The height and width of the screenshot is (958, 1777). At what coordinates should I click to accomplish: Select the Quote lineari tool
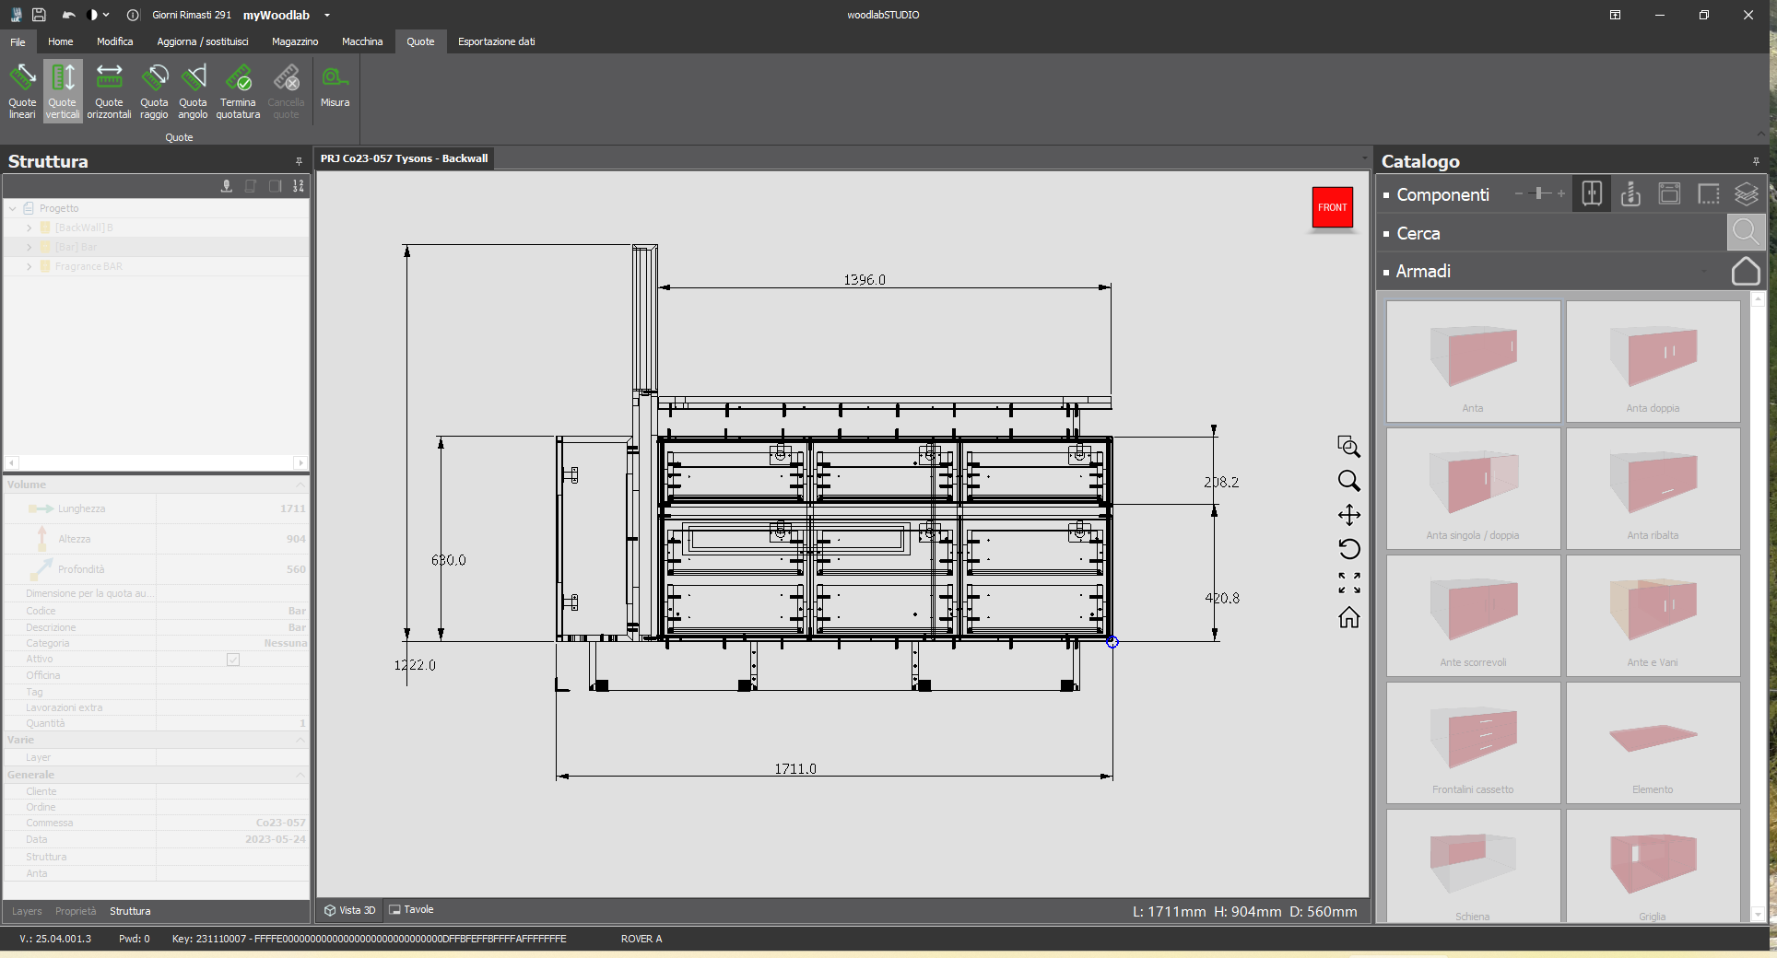[22, 89]
